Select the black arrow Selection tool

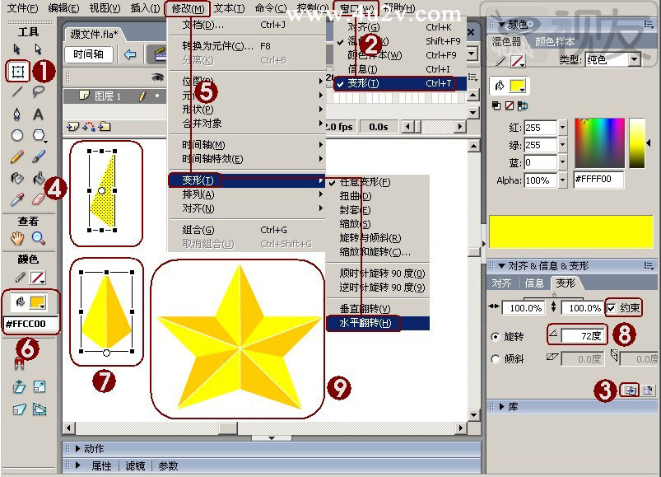pyautogui.click(x=16, y=49)
